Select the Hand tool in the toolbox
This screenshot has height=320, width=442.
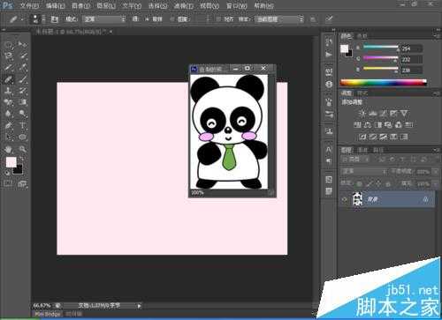(x=8, y=149)
